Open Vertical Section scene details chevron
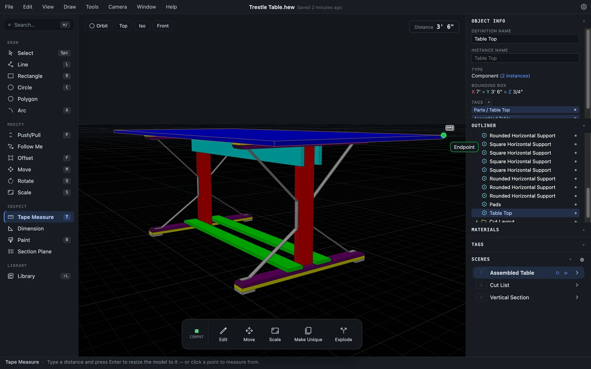Image resolution: width=591 pixels, height=369 pixels. (x=577, y=297)
